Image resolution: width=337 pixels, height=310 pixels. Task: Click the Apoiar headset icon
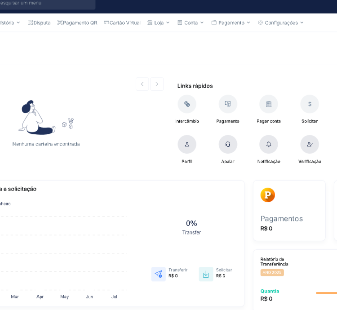click(228, 144)
